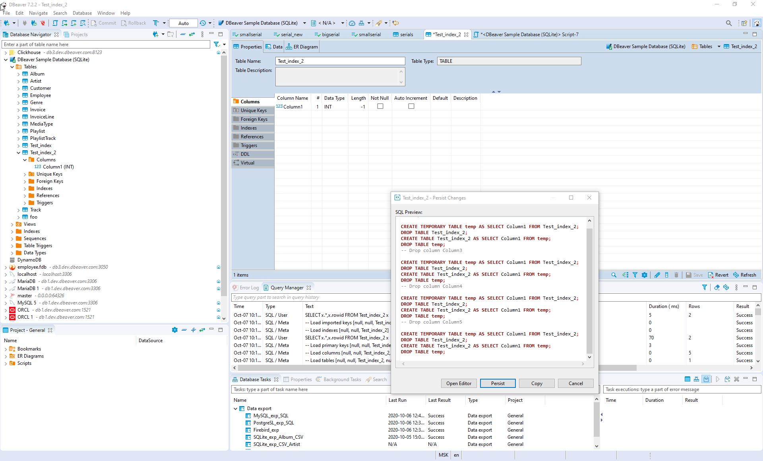Open the Database menu
This screenshot has height=461, width=763.
[82, 13]
